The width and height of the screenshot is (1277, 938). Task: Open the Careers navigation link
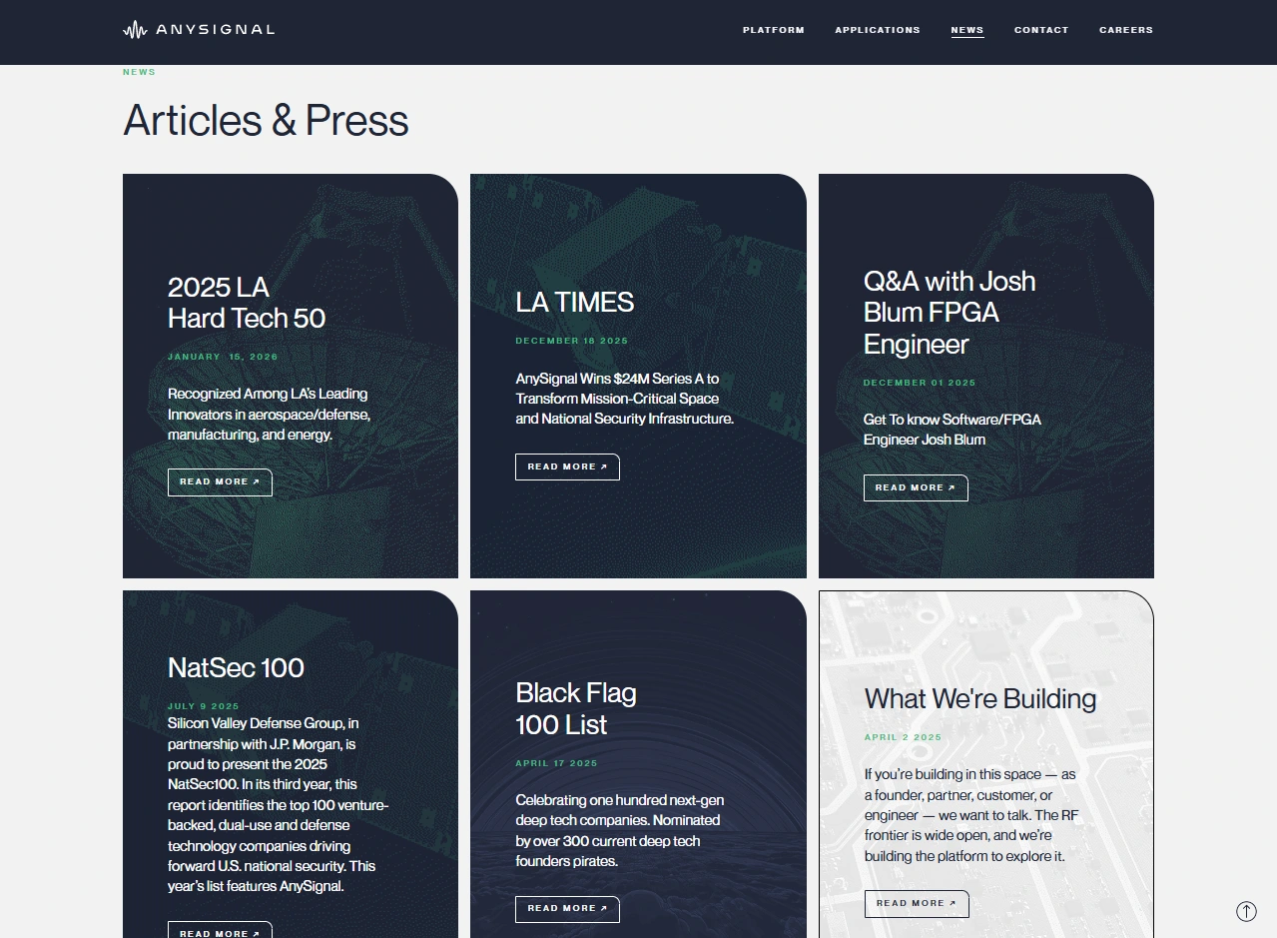[1126, 30]
